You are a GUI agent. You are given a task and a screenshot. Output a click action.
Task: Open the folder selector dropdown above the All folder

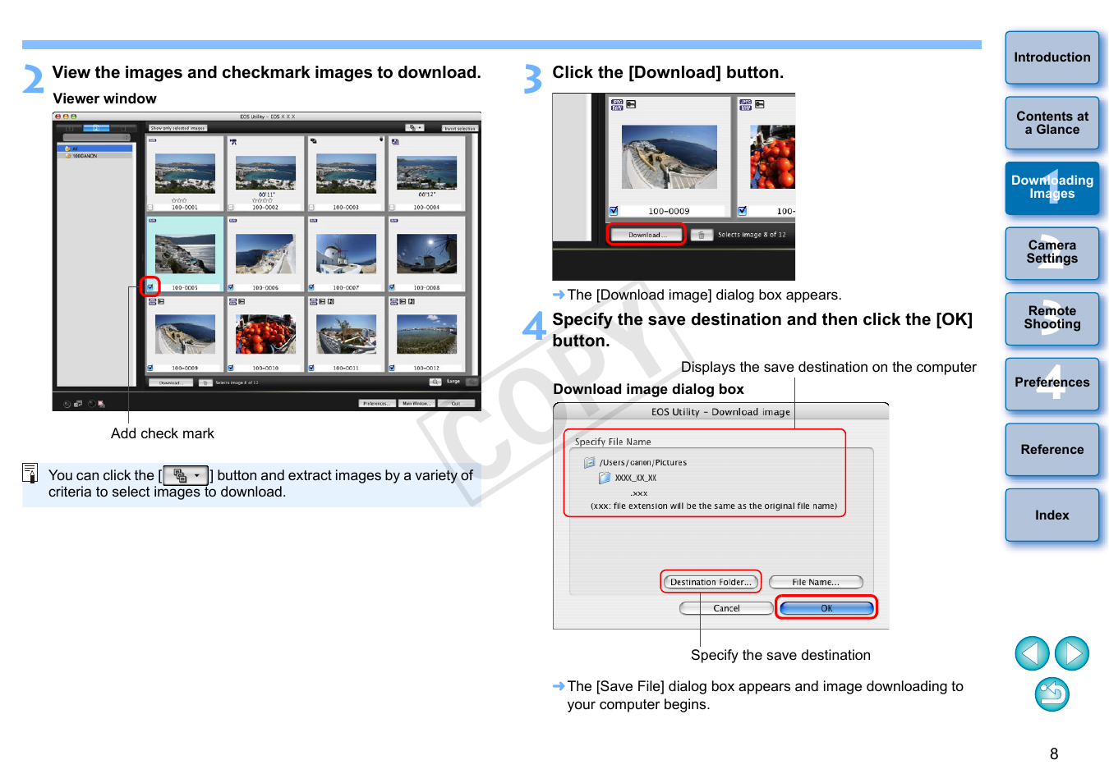(96, 137)
